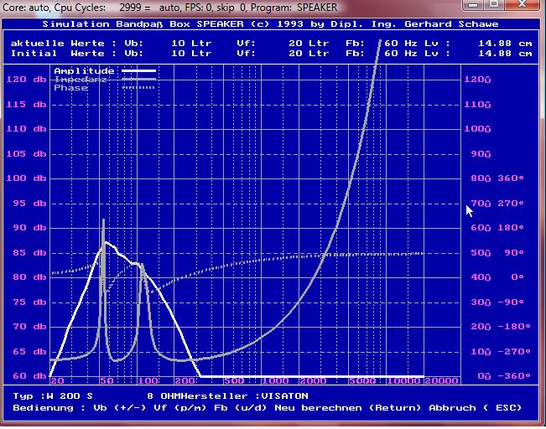Click the 'Fb (u/d)' key hint
Screen dimensions: 546x429
pyautogui.click(x=240, y=407)
